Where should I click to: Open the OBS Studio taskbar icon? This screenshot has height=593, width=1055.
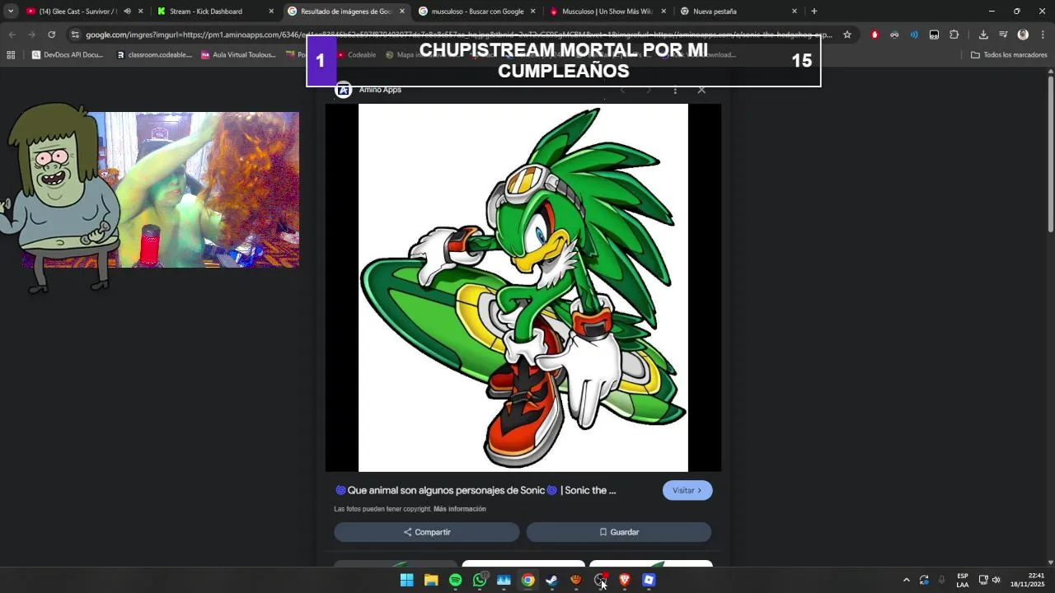pos(601,580)
